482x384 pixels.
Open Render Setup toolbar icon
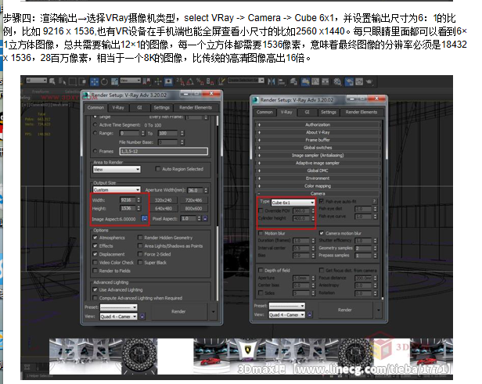coord(349,81)
